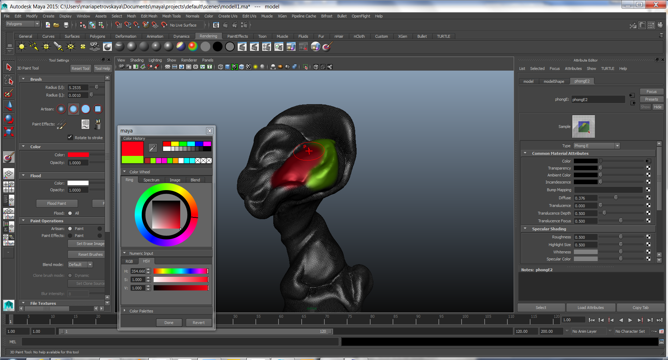Click Presets button in Attribute Editor
This screenshot has height=360, width=668.
652,99
